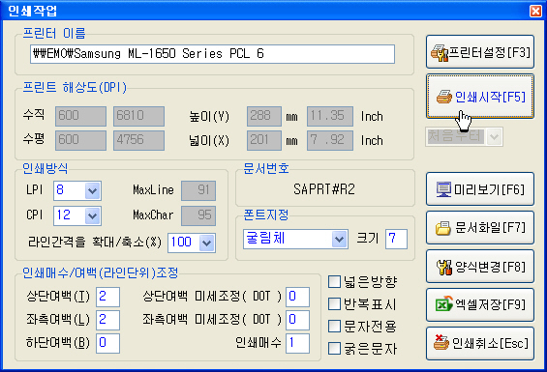
Task: Click the 좌측여백(L) left margin field
Action: pos(107,320)
